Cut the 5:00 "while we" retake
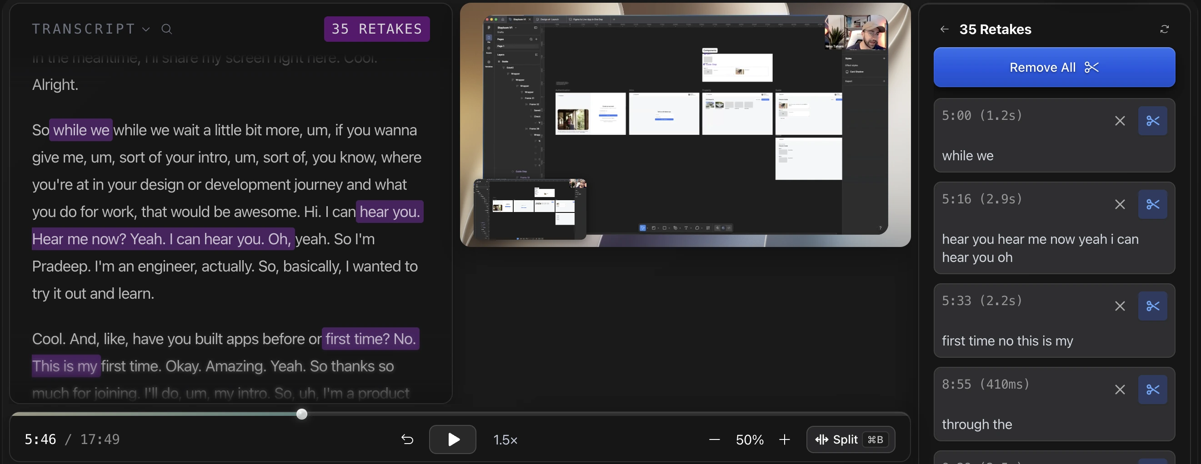This screenshot has height=464, width=1201. (x=1152, y=121)
